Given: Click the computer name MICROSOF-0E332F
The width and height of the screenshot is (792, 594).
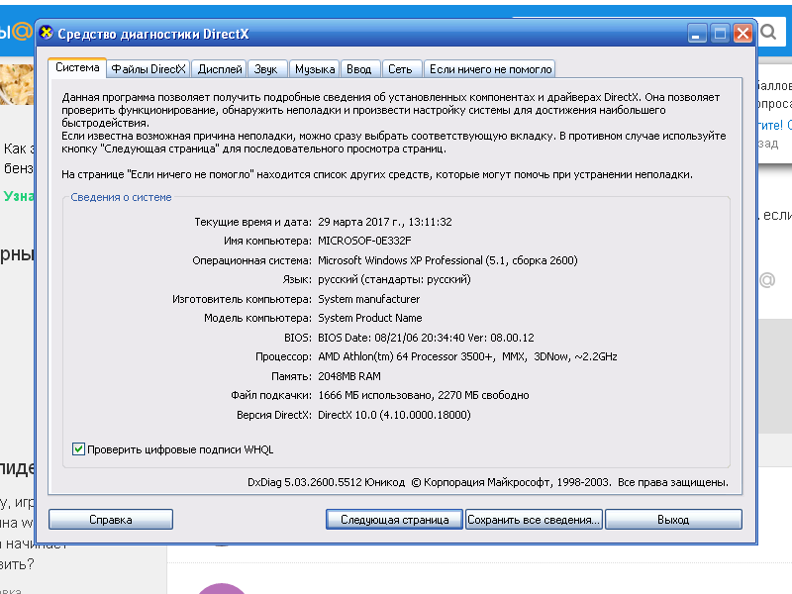Looking at the screenshot, I should pos(364,241).
